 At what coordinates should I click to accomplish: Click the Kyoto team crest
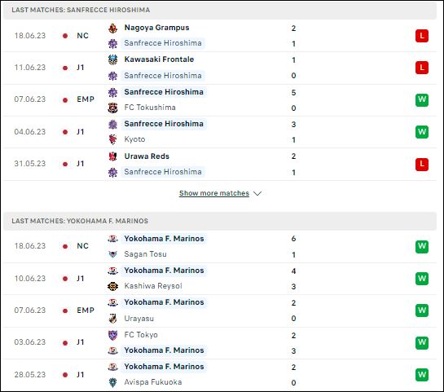click(x=112, y=139)
